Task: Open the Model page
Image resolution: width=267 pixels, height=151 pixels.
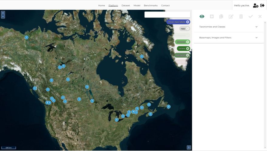Action: click(x=137, y=5)
